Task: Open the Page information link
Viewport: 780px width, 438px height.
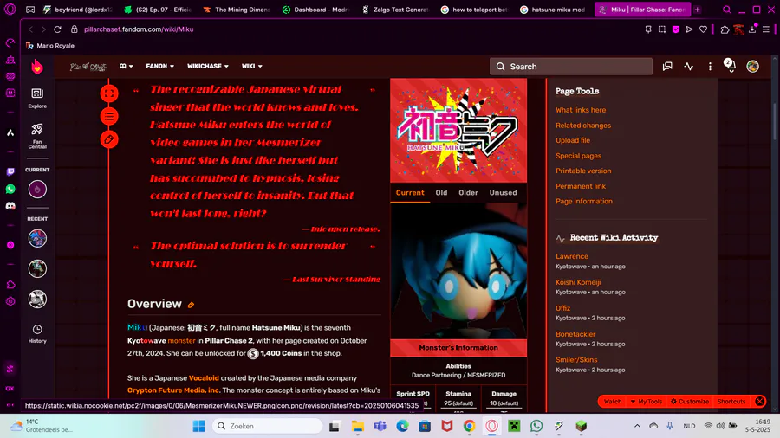Action: coord(584,201)
